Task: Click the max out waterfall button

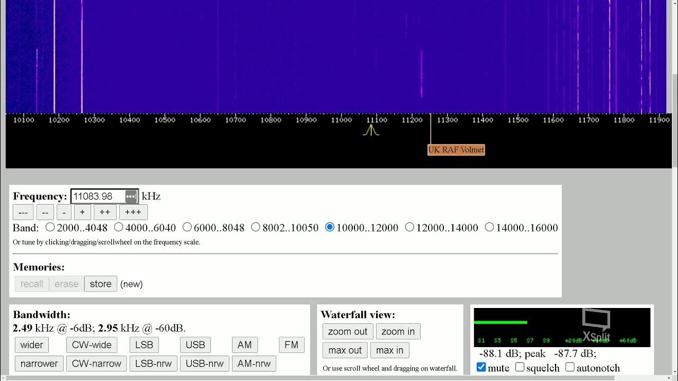Action: tap(345, 350)
